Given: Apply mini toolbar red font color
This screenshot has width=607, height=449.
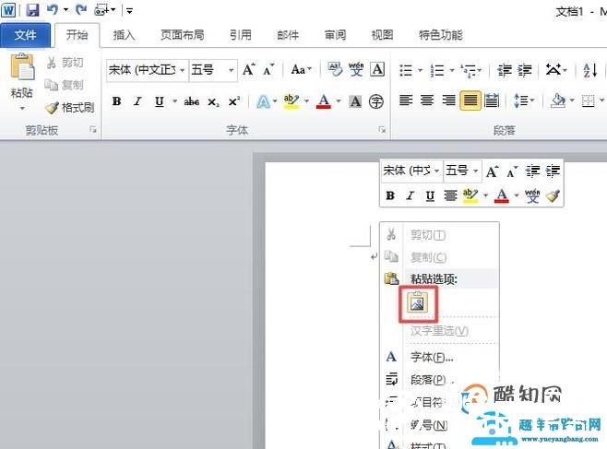Looking at the screenshot, I should coord(502,195).
